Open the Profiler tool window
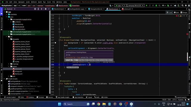This screenshot has height=107, width=191. pos(105,97)
